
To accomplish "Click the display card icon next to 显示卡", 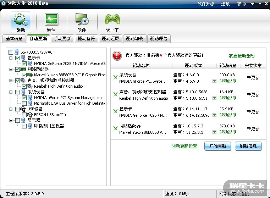I will pos(23,58).
